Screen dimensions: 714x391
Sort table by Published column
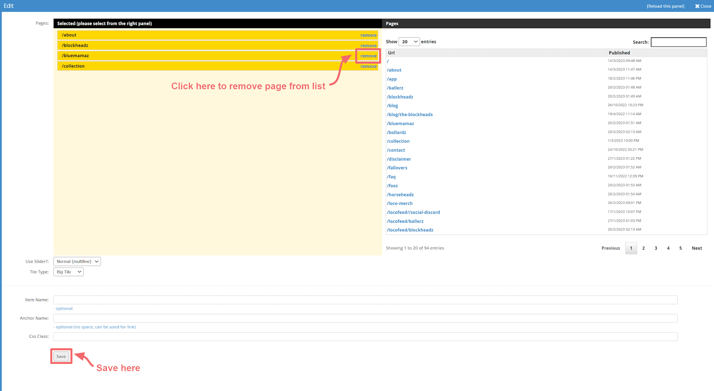coord(657,53)
